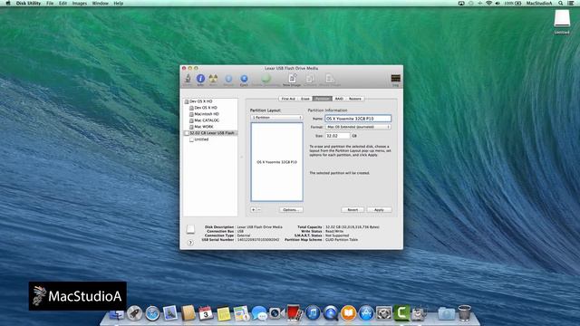Open the Images menu
The width and height of the screenshot is (580, 326).
click(x=79, y=4)
